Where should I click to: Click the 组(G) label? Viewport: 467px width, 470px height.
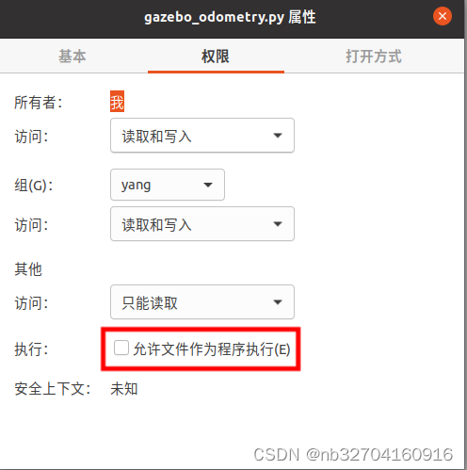click(34, 186)
